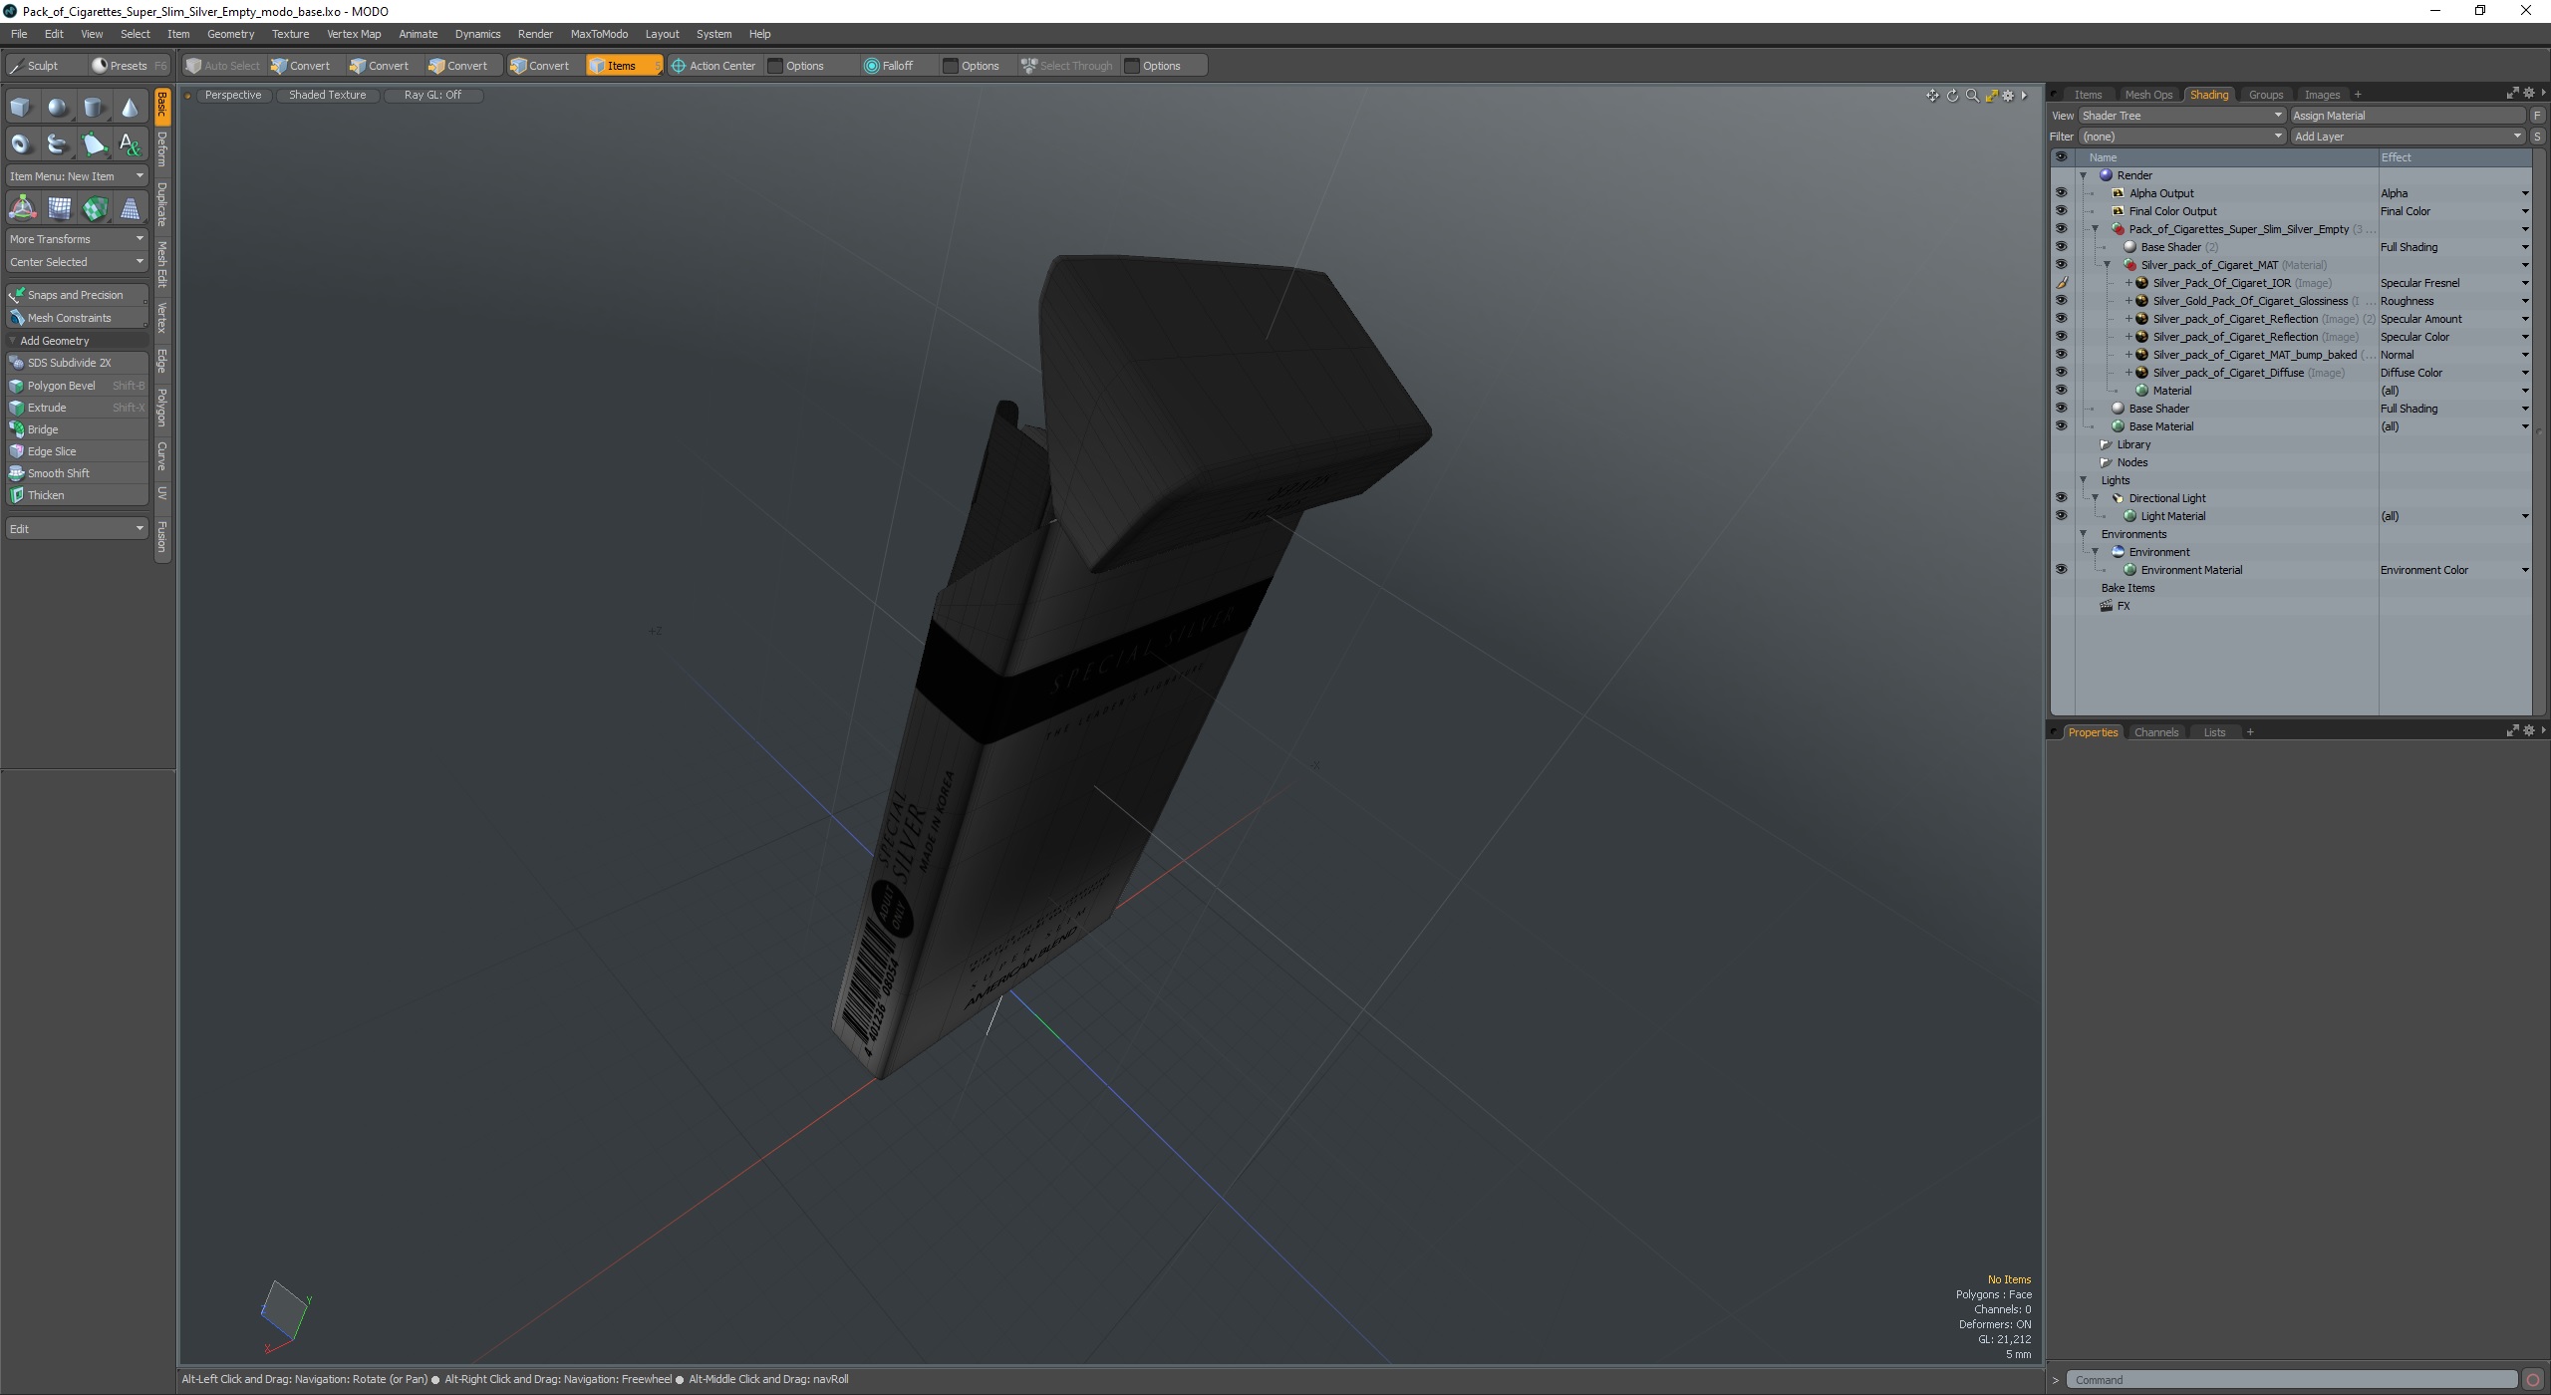This screenshot has width=2551, height=1395.
Task: Toggle visibility of Silver_Gold_Pack_Of_Cigaret_Glossiness layer
Action: tap(2061, 301)
